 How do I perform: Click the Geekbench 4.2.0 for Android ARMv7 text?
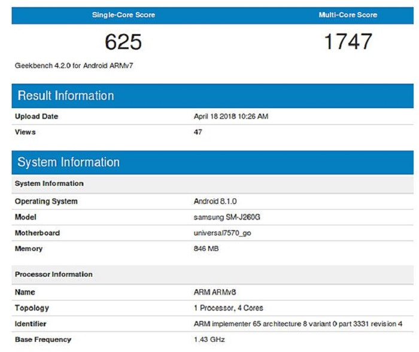coord(74,66)
